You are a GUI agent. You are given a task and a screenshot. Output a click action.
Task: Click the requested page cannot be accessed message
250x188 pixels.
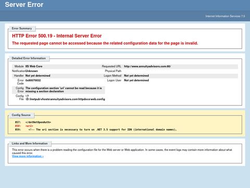tap(105, 43)
